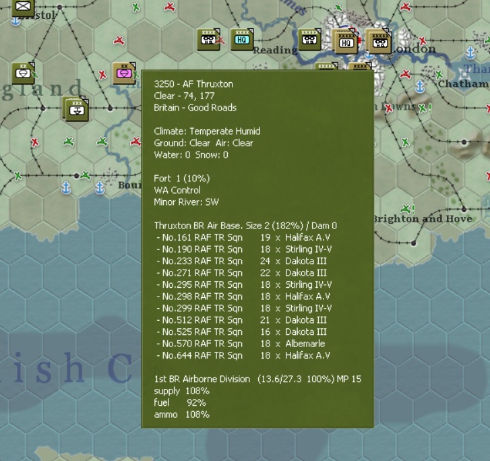The width and height of the screenshot is (490, 461).
Task: Click green airfield beside rail junction above anchors
Action: click(85, 175)
